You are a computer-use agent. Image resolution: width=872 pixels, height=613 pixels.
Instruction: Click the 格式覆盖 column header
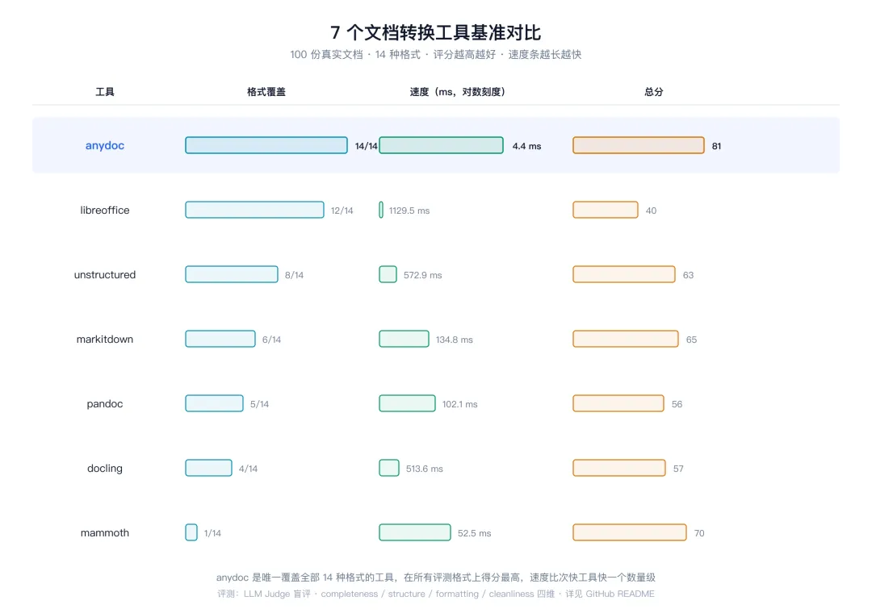[x=266, y=92]
